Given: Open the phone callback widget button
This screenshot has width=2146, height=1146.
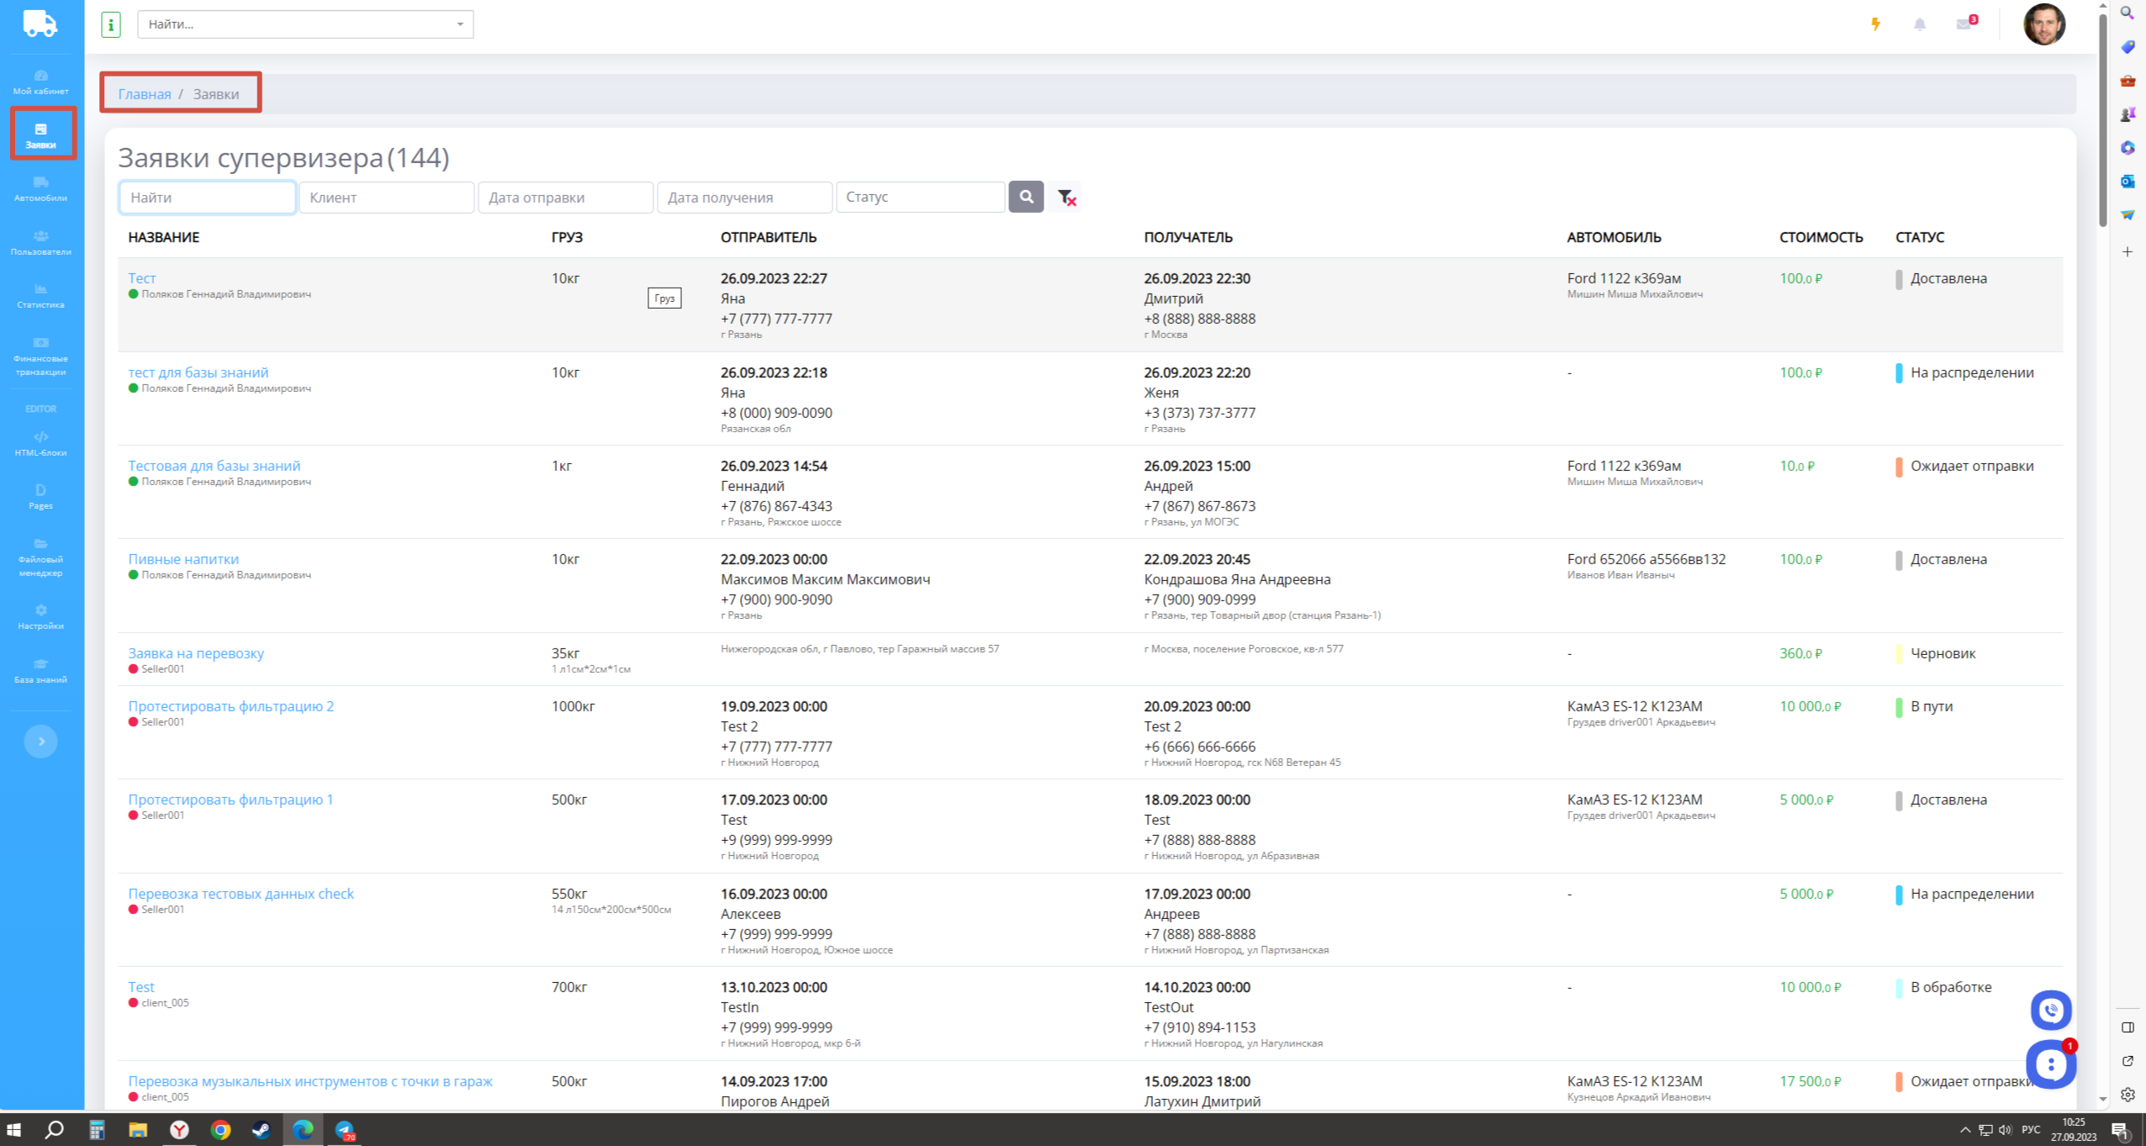Looking at the screenshot, I should click(x=2050, y=1010).
